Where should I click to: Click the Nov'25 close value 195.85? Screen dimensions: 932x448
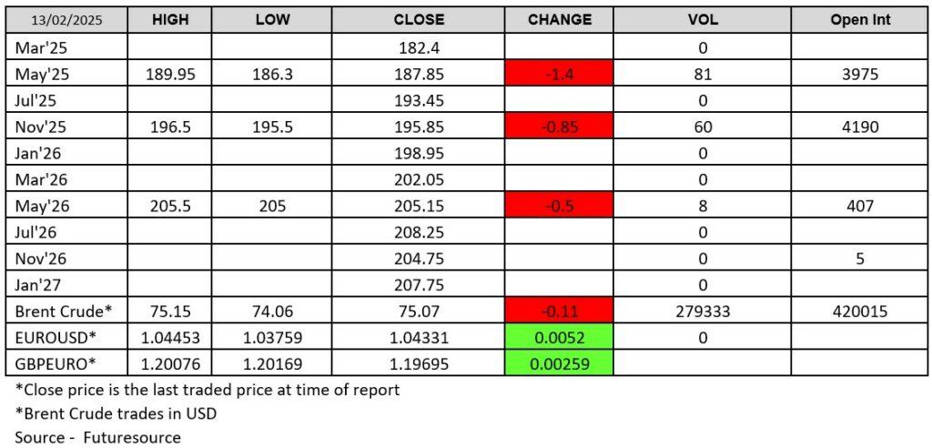pos(419,127)
